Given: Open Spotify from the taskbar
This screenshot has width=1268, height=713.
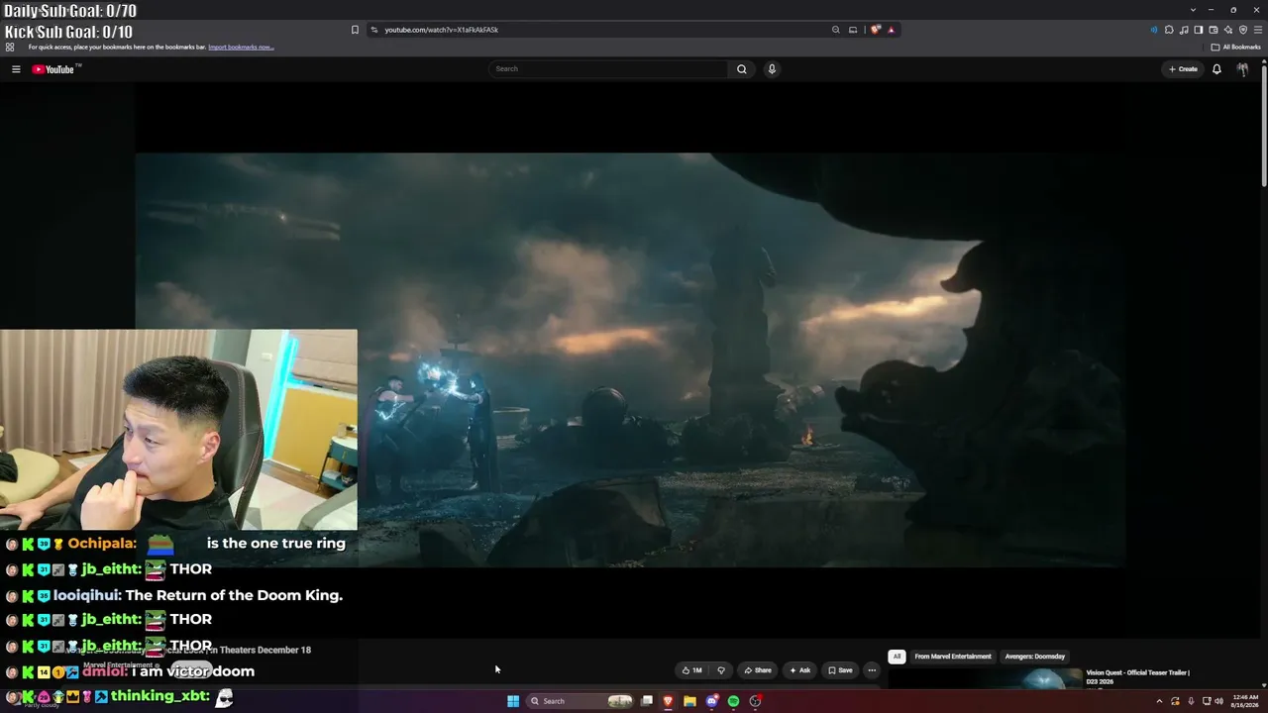Looking at the screenshot, I should tap(733, 701).
